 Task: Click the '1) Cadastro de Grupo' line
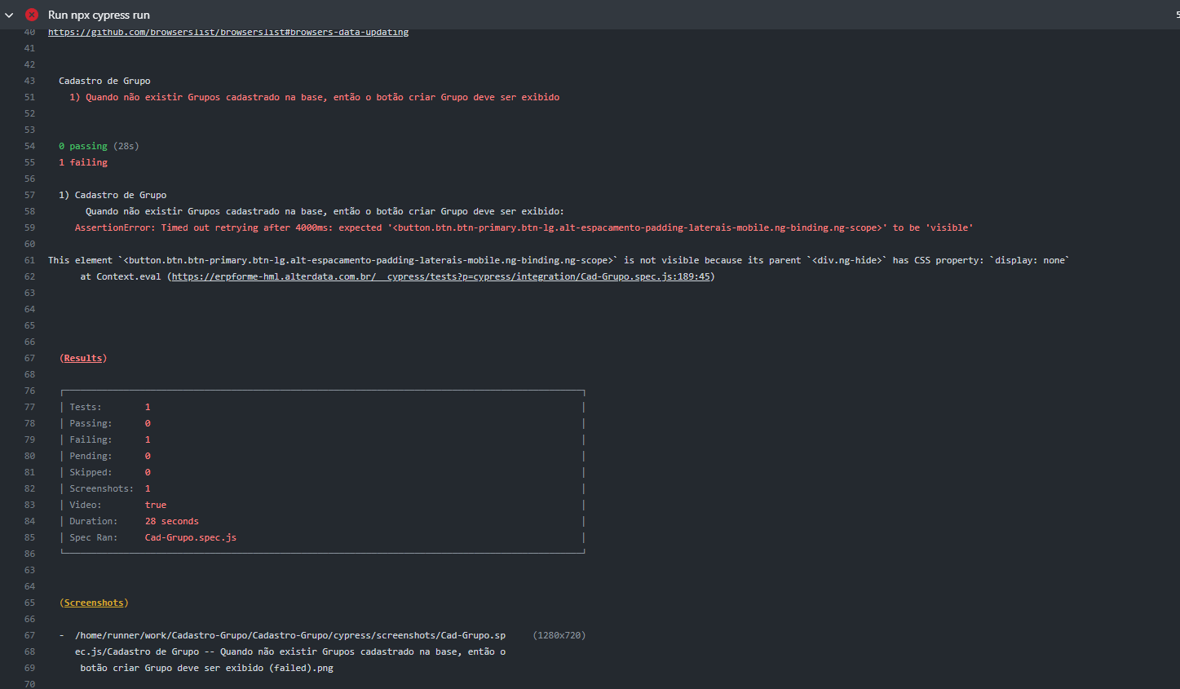click(x=113, y=195)
